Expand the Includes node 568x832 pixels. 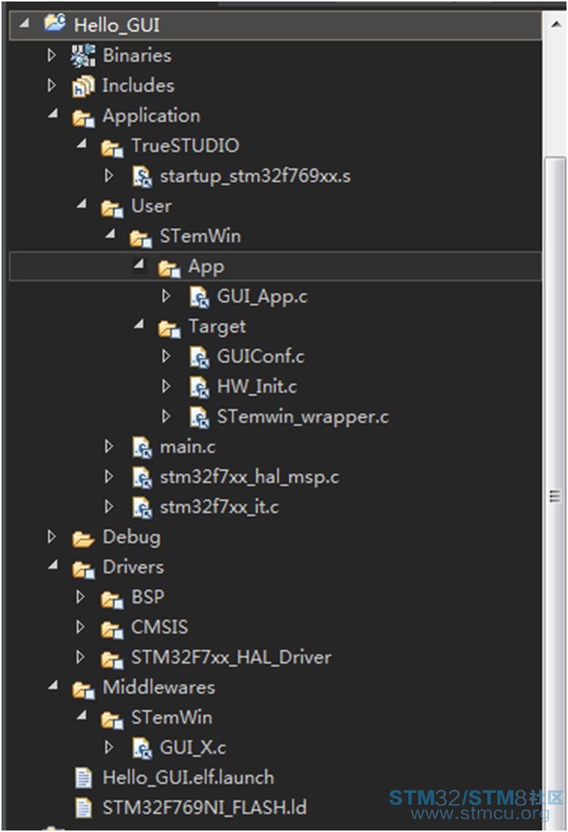[x=51, y=85]
